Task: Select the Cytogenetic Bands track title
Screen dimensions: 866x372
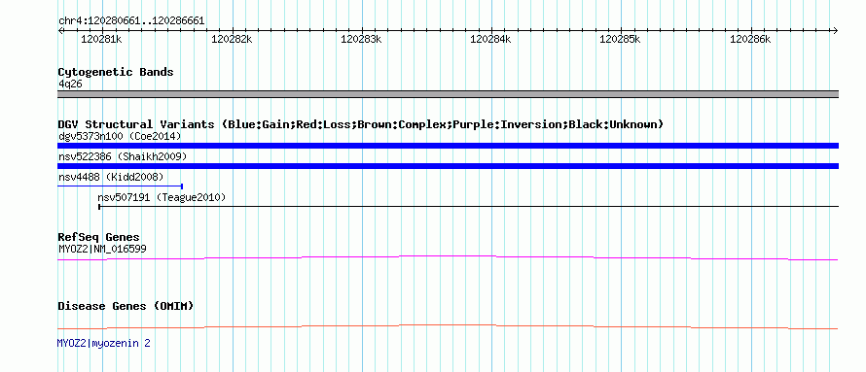Action: [116, 72]
